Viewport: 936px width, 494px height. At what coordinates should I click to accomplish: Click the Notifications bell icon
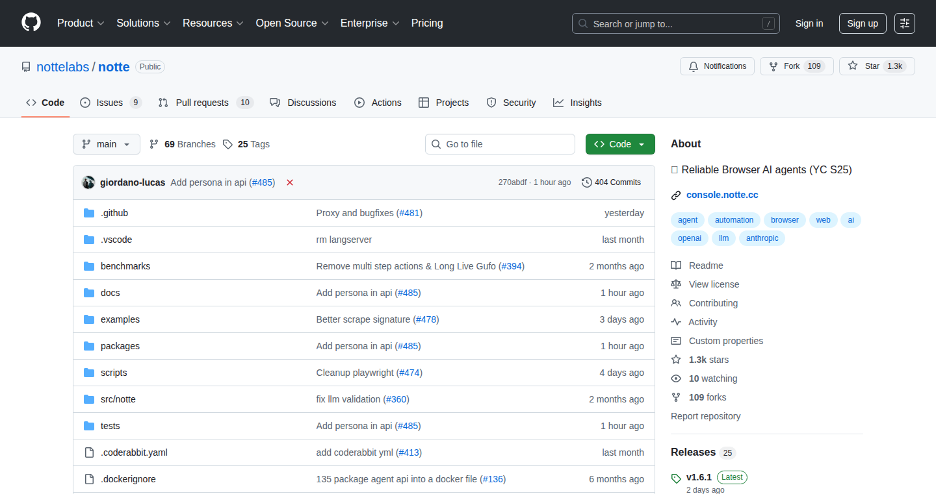694,66
